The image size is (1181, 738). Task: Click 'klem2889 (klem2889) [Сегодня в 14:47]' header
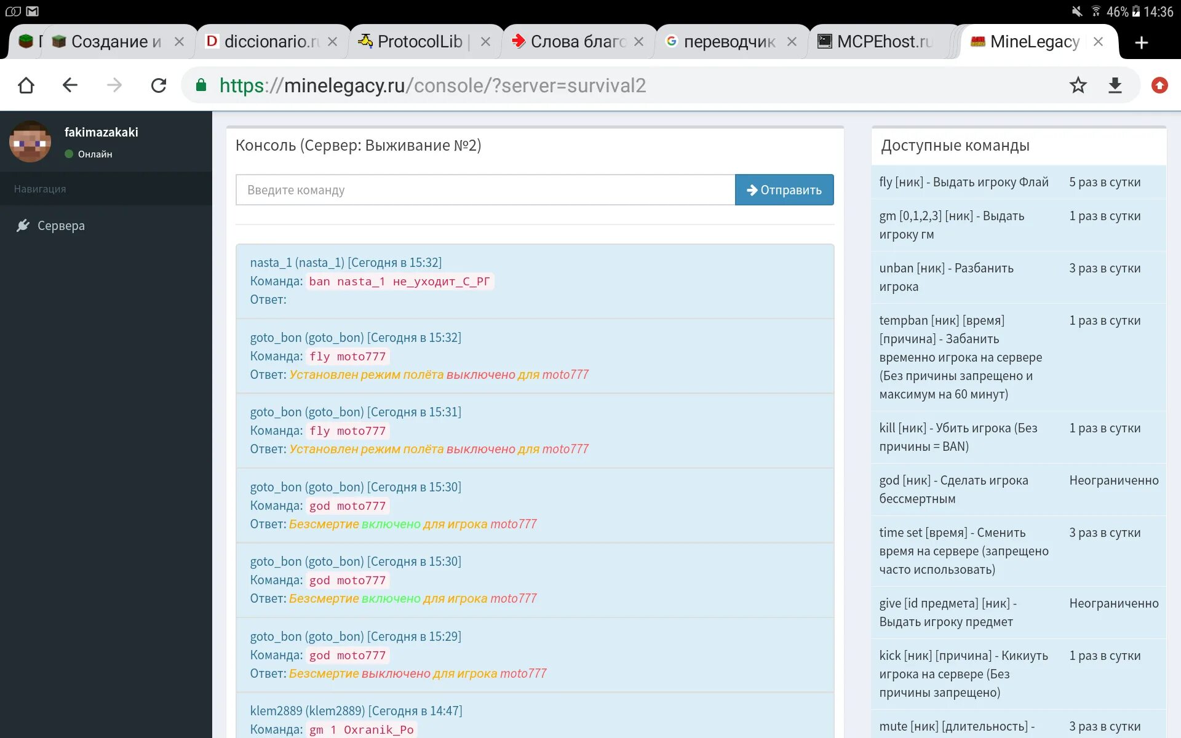click(356, 711)
